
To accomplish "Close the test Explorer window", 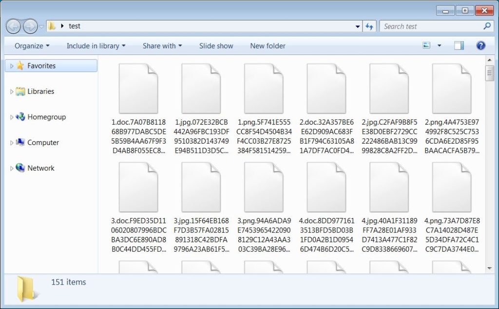I will (x=484, y=11).
